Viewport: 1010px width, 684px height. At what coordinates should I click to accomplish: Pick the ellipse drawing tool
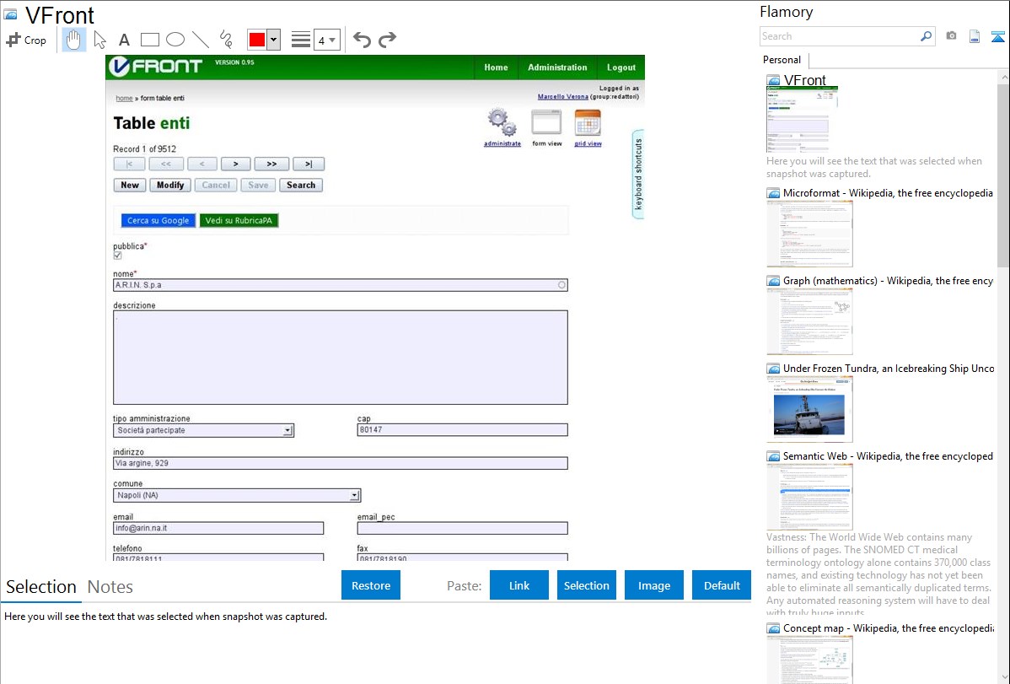(175, 40)
